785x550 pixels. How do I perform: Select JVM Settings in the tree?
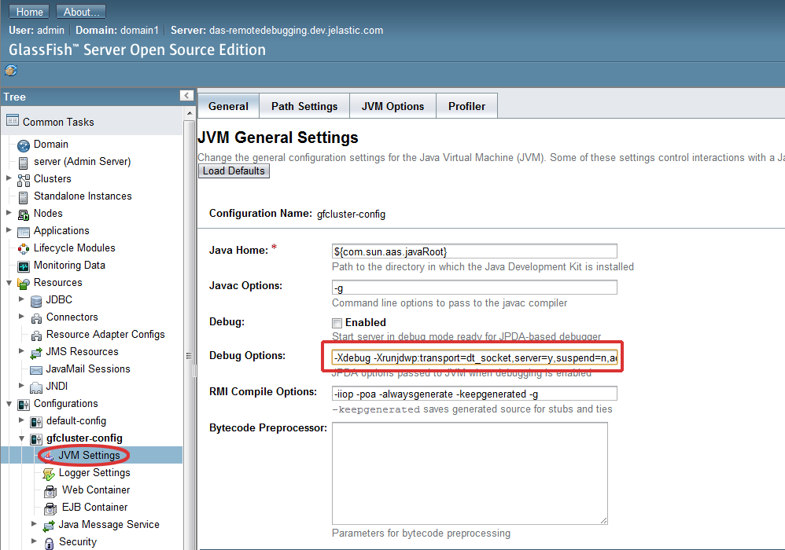(x=89, y=455)
